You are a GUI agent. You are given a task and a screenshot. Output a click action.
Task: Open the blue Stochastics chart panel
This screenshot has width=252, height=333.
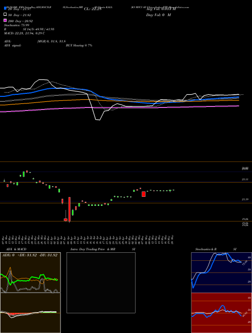(221, 272)
